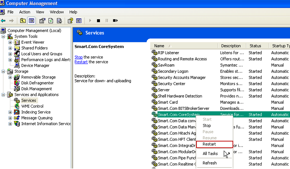This screenshot has height=169, width=290.
Task: Click the Restart the service link
Action: click(x=81, y=62)
